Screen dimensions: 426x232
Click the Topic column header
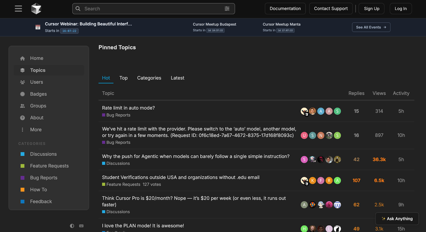[x=108, y=93]
